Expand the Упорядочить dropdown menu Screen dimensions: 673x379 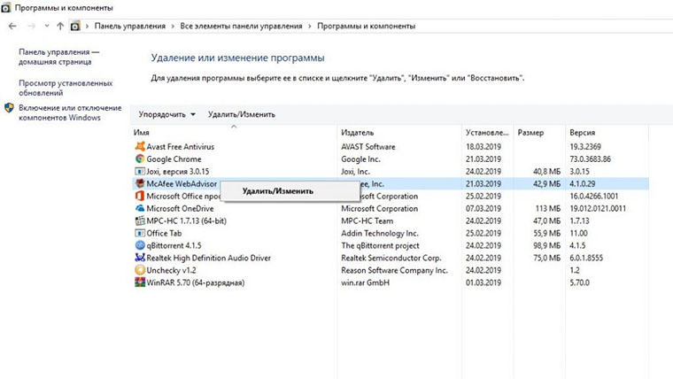167,114
